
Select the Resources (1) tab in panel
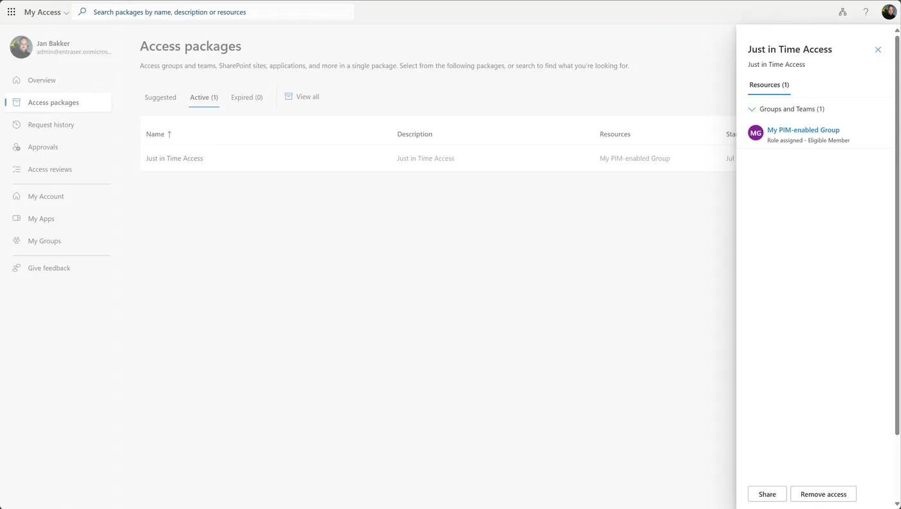tap(769, 85)
